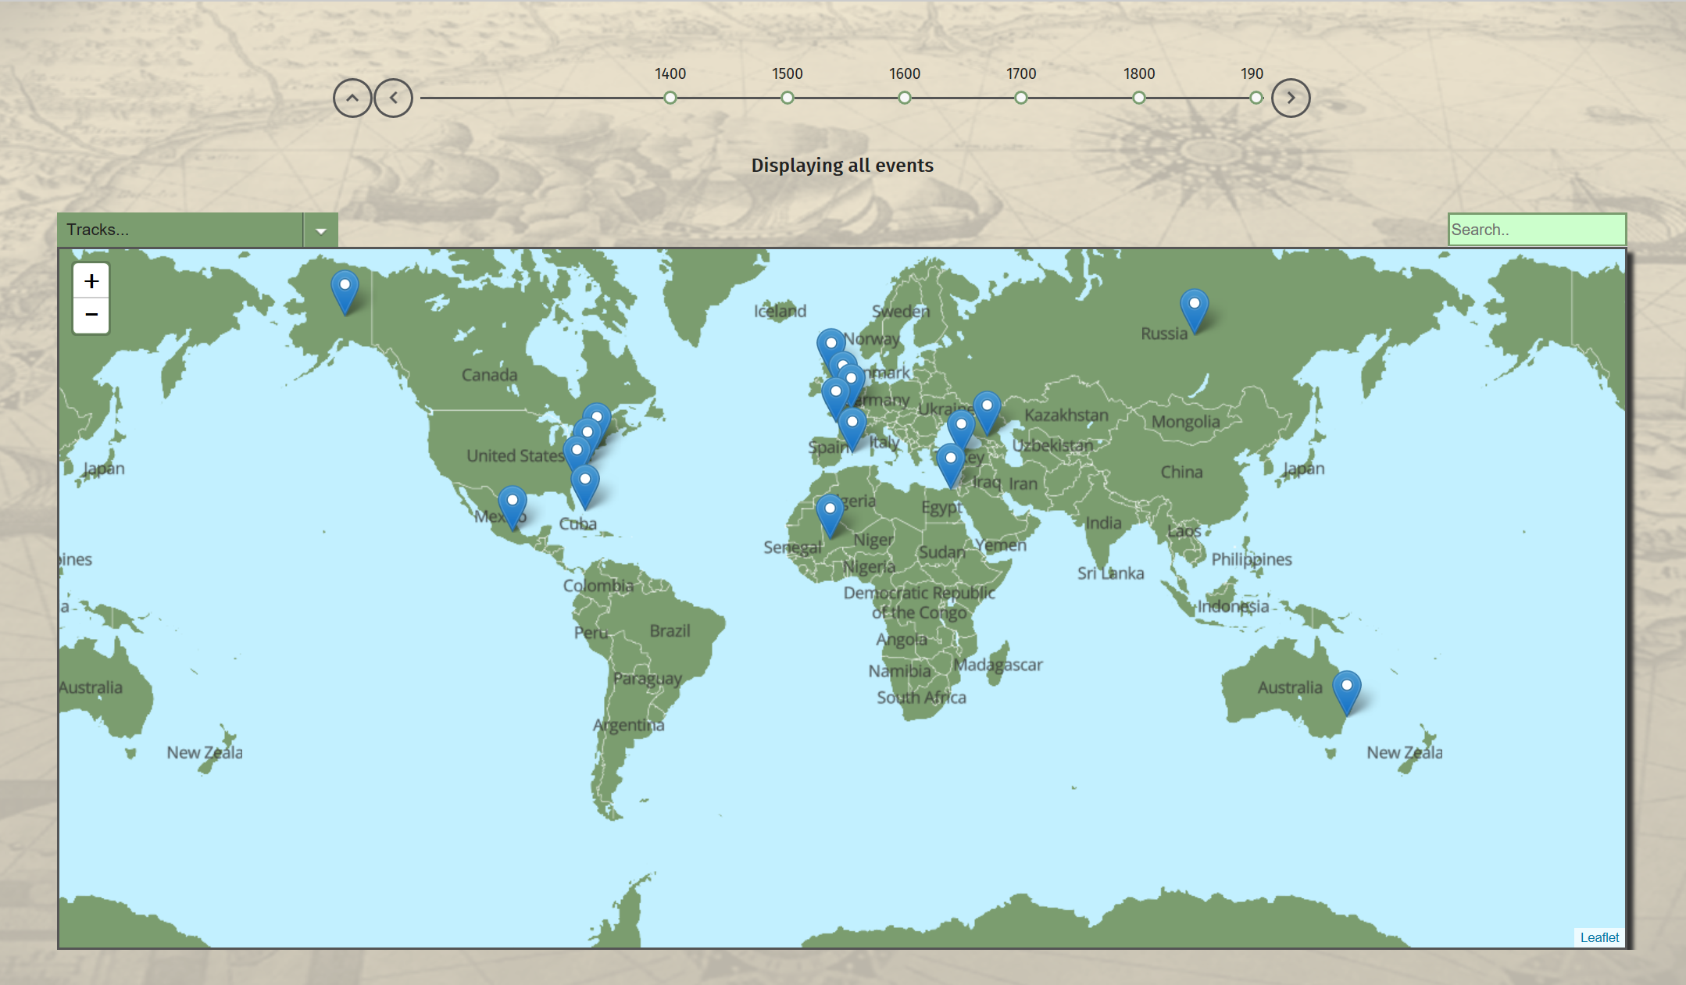
Task: Open the Tracks dropdown arrow
Action: pos(320,230)
